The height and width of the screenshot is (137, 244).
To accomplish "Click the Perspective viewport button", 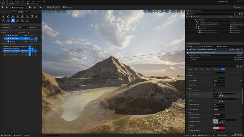I will tap(50, 11).
